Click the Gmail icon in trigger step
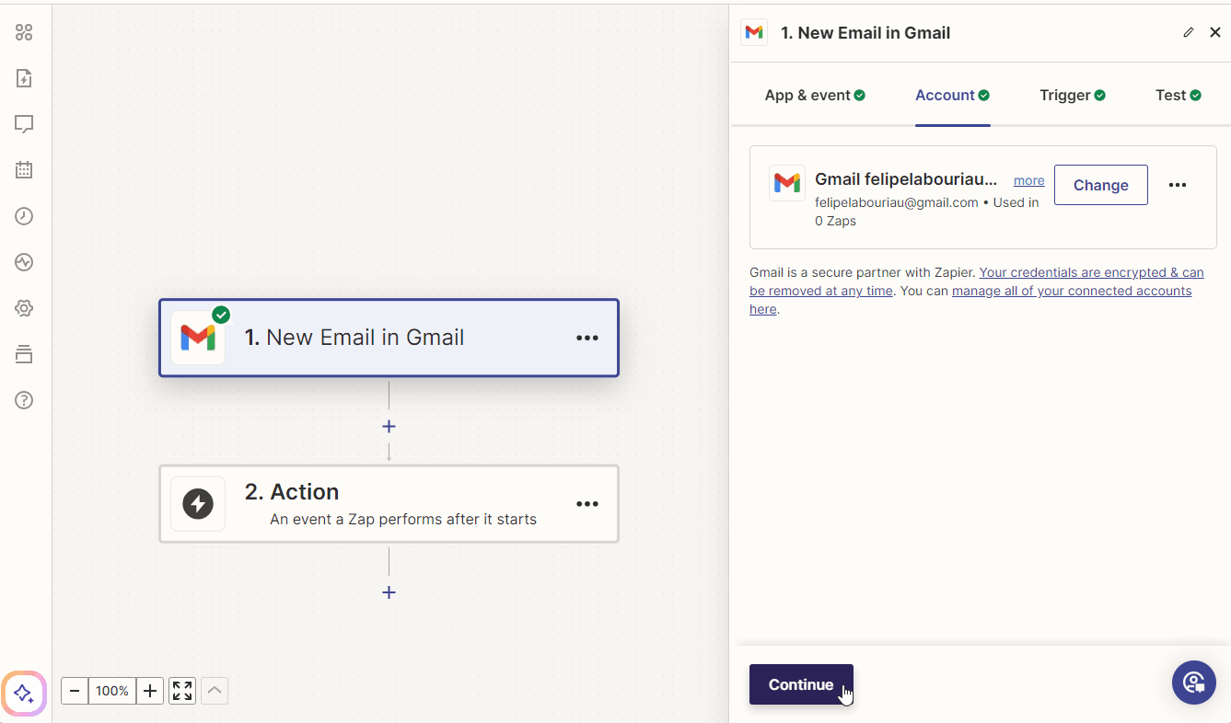This screenshot has width=1231, height=723. pyautogui.click(x=198, y=338)
